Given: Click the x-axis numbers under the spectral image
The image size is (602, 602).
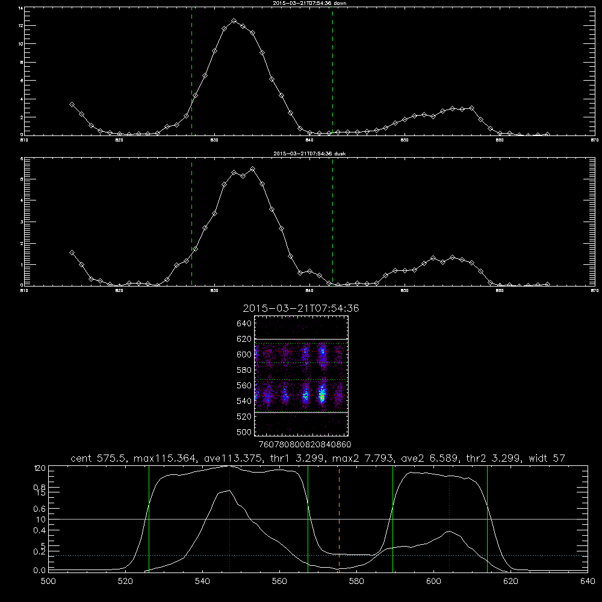Looking at the screenshot, I should (305, 444).
